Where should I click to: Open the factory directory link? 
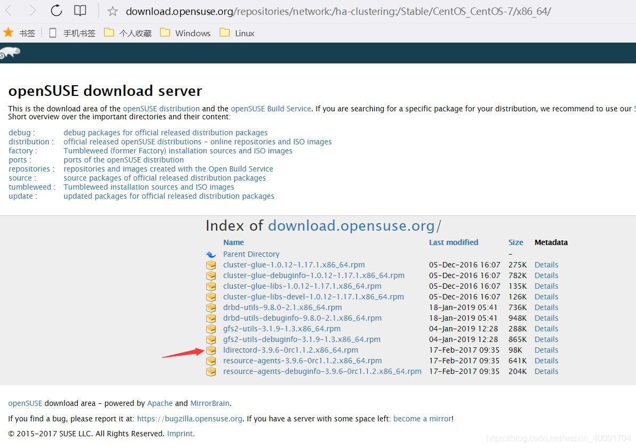click(21, 151)
